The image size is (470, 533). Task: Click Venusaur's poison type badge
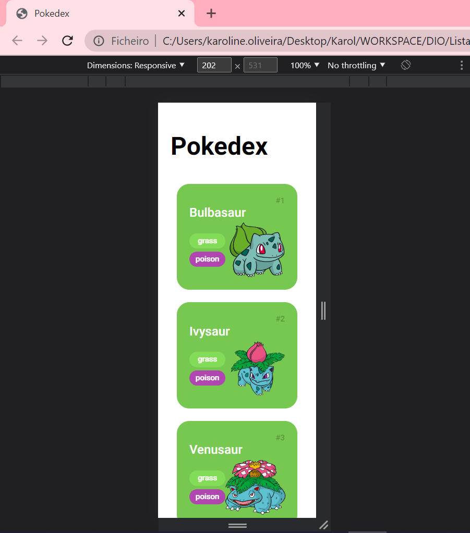pyautogui.click(x=207, y=497)
